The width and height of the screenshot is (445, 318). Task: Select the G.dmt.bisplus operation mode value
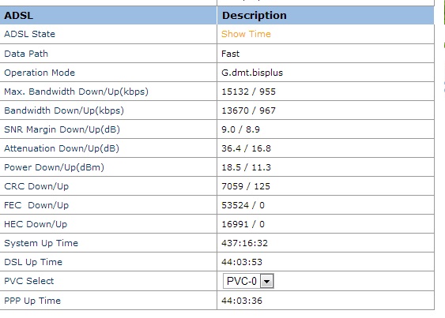252,73
